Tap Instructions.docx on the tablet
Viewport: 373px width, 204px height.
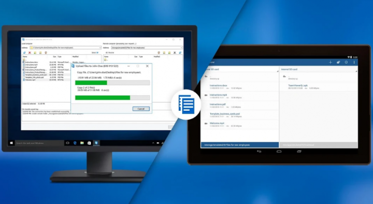[240, 87]
